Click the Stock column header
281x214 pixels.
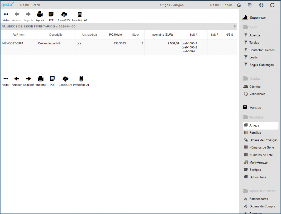[136, 35]
